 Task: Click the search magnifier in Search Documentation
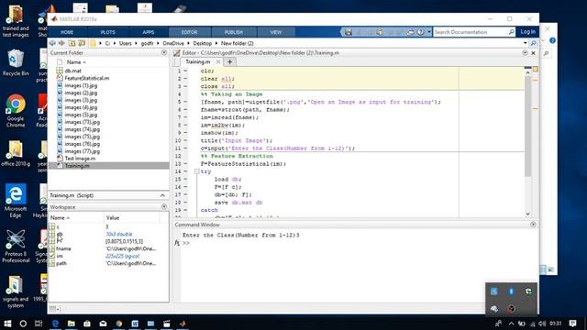click(x=512, y=32)
